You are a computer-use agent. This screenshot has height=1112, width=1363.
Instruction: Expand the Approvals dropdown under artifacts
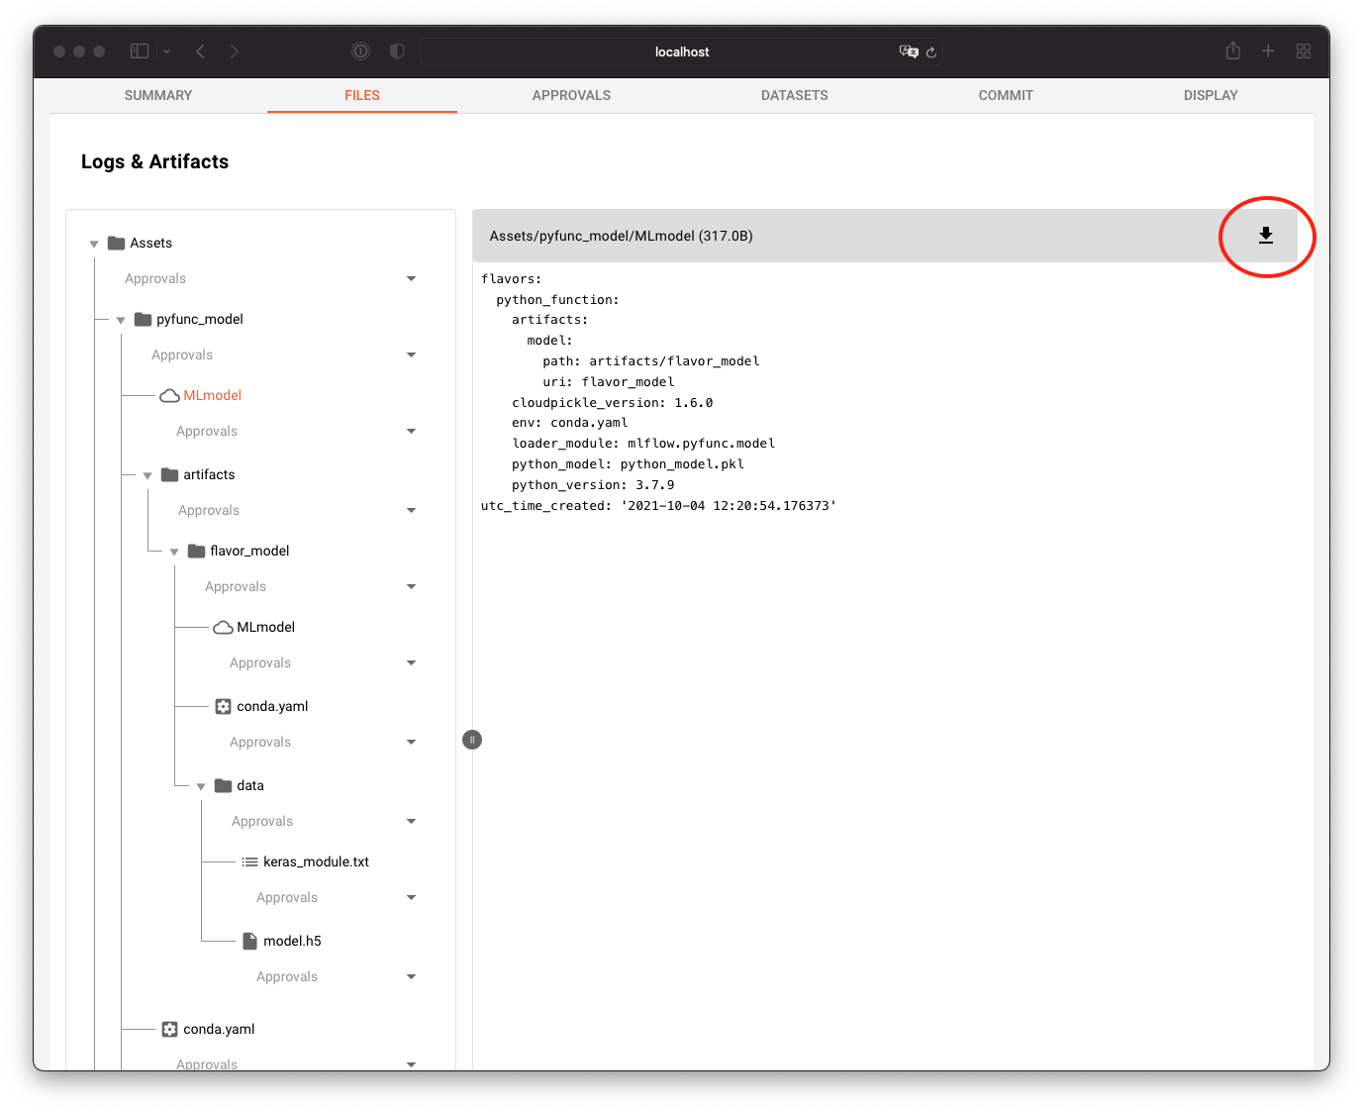pyautogui.click(x=411, y=511)
